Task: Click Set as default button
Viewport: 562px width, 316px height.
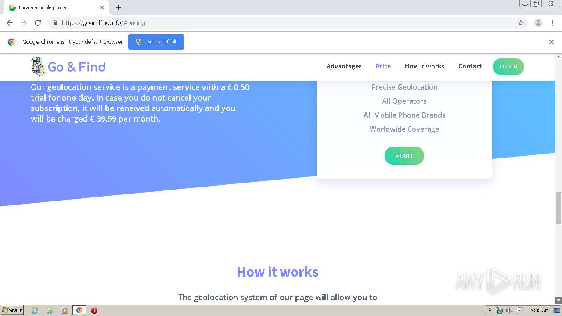Action: (x=156, y=42)
